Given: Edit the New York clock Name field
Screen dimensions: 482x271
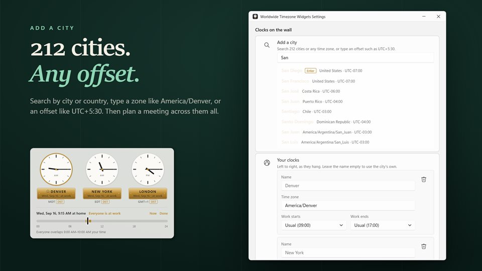Looking at the screenshot, I should (348, 252).
